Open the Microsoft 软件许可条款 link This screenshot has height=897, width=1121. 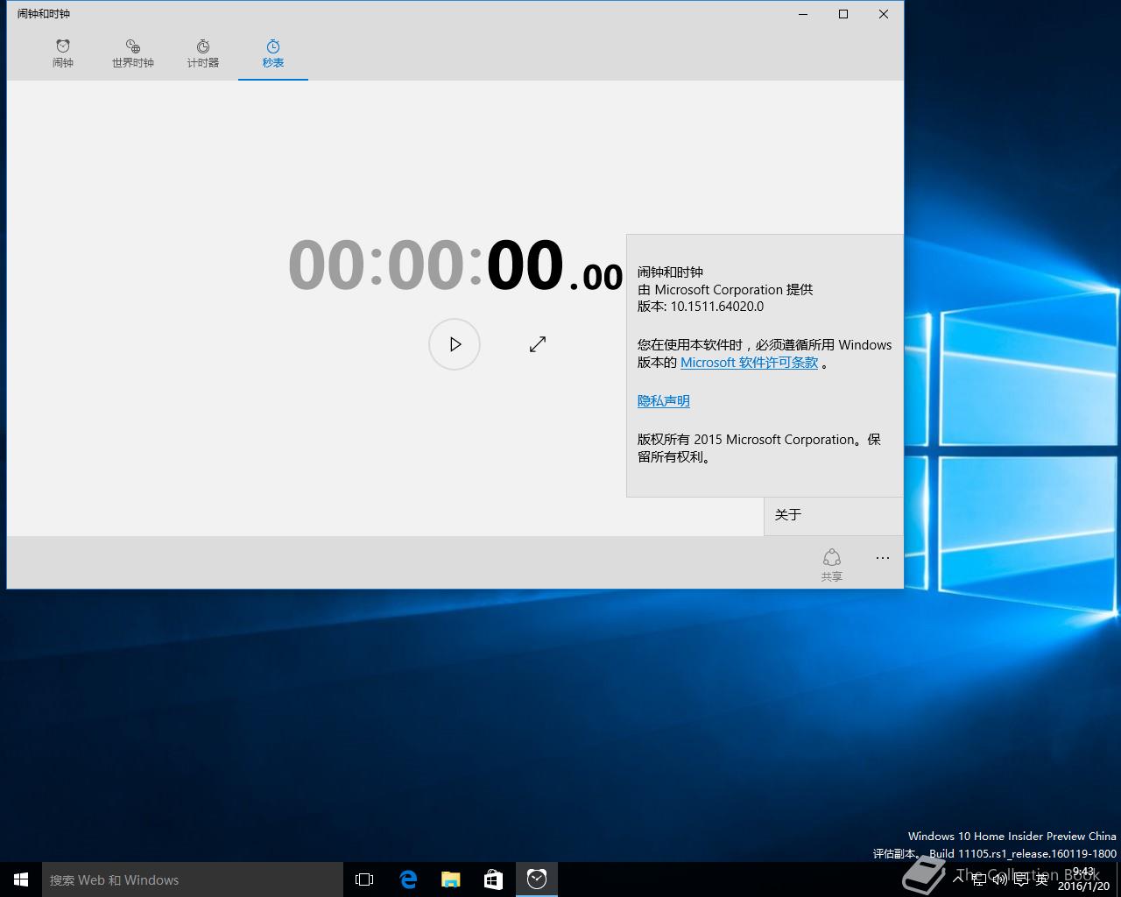[x=749, y=363]
